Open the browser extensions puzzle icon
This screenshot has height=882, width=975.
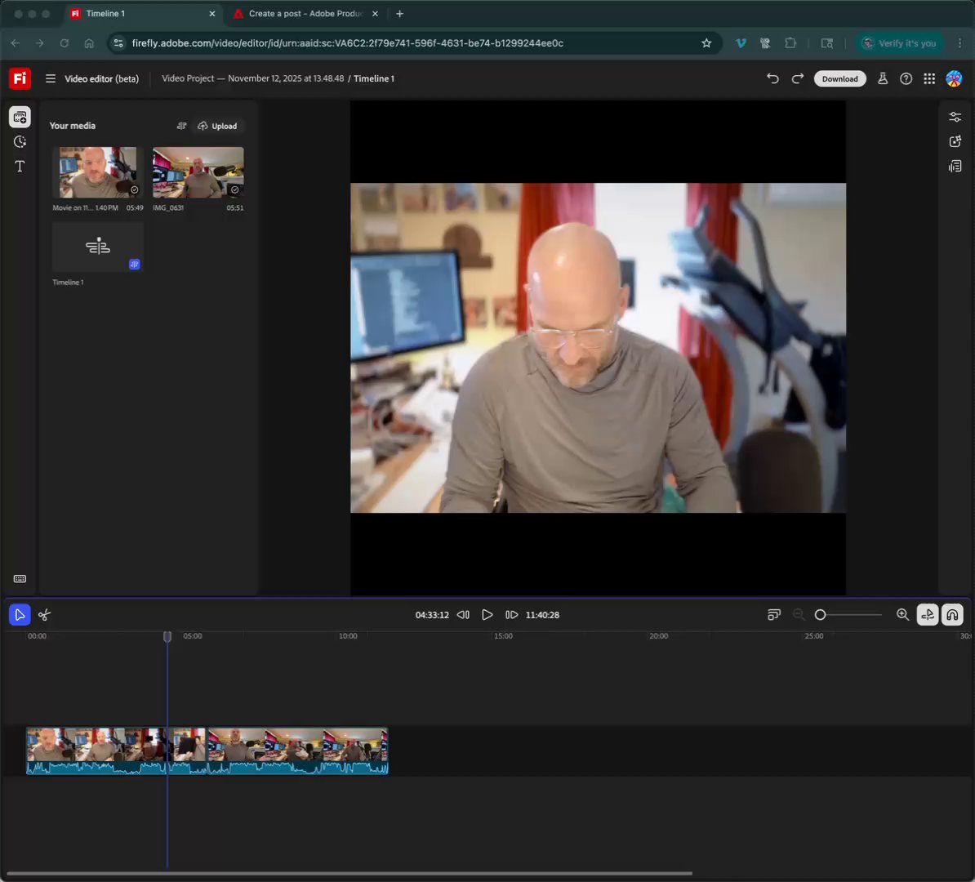click(790, 43)
